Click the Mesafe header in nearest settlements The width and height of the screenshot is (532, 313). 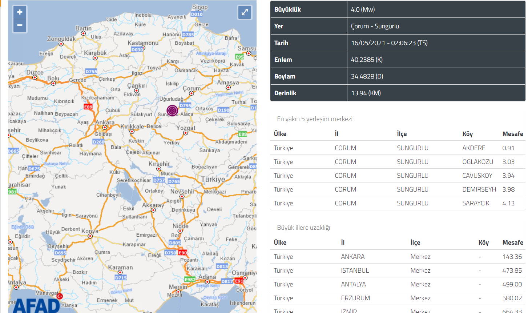click(x=512, y=134)
